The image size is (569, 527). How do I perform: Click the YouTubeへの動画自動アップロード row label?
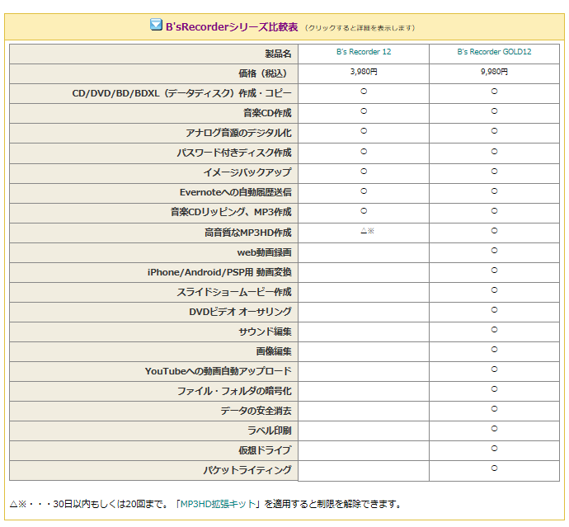[218, 371]
